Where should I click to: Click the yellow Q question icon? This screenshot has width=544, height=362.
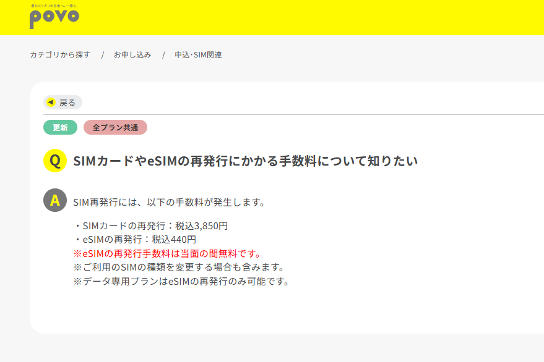(55, 161)
